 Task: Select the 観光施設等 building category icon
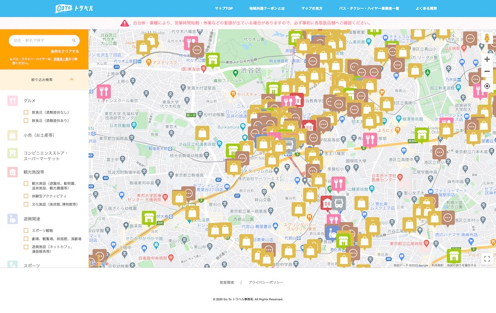coord(12,172)
